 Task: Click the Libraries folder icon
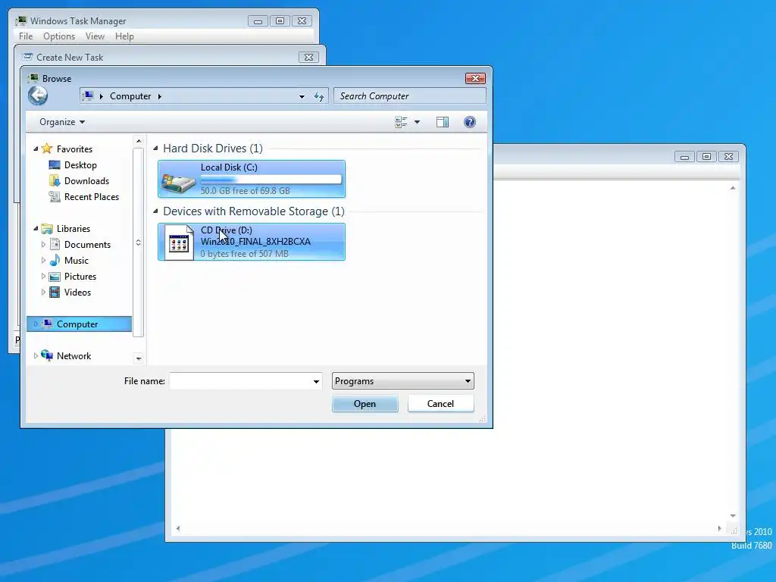(x=47, y=229)
